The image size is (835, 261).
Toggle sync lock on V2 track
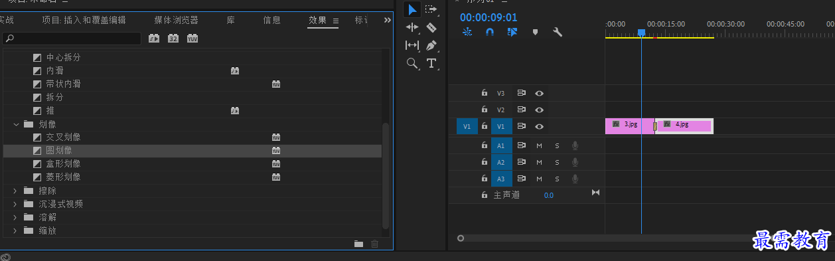[522, 110]
